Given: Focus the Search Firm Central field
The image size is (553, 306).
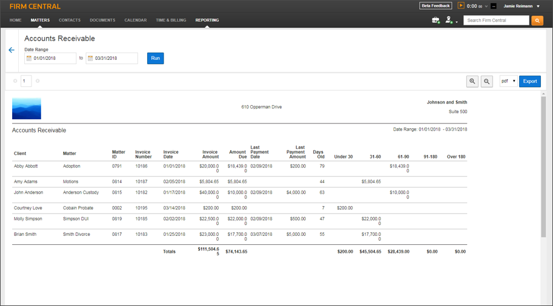Looking at the screenshot, I should 496,21.
